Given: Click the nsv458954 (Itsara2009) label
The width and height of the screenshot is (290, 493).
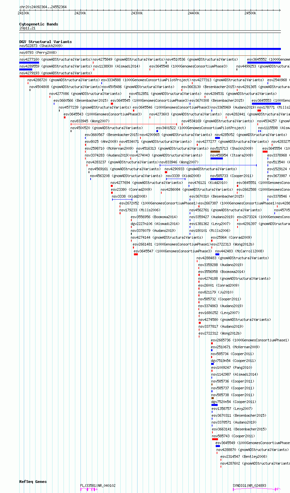Looking at the screenshot, I should pyautogui.click(x=232, y=155).
